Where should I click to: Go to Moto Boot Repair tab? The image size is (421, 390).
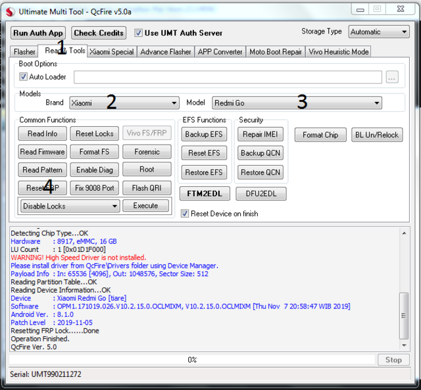click(x=276, y=51)
